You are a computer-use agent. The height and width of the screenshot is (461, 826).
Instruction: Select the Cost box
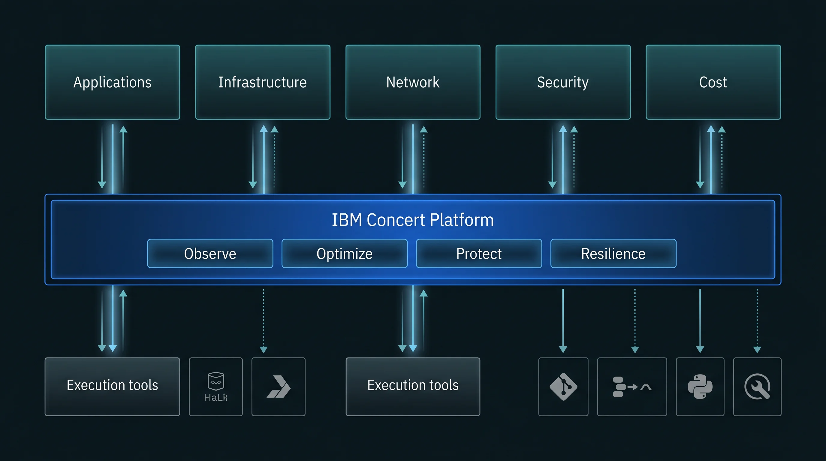pyautogui.click(x=713, y=82)
